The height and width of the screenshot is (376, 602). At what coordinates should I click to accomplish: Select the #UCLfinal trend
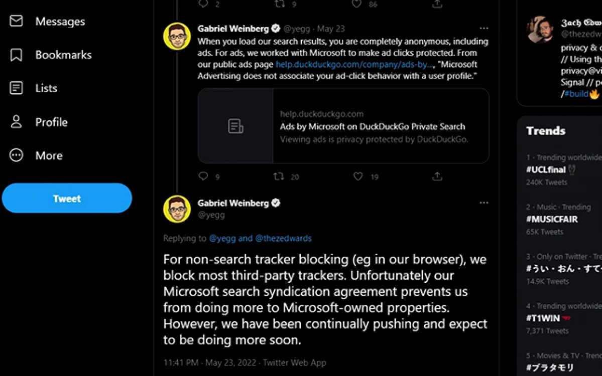(546, 169)
